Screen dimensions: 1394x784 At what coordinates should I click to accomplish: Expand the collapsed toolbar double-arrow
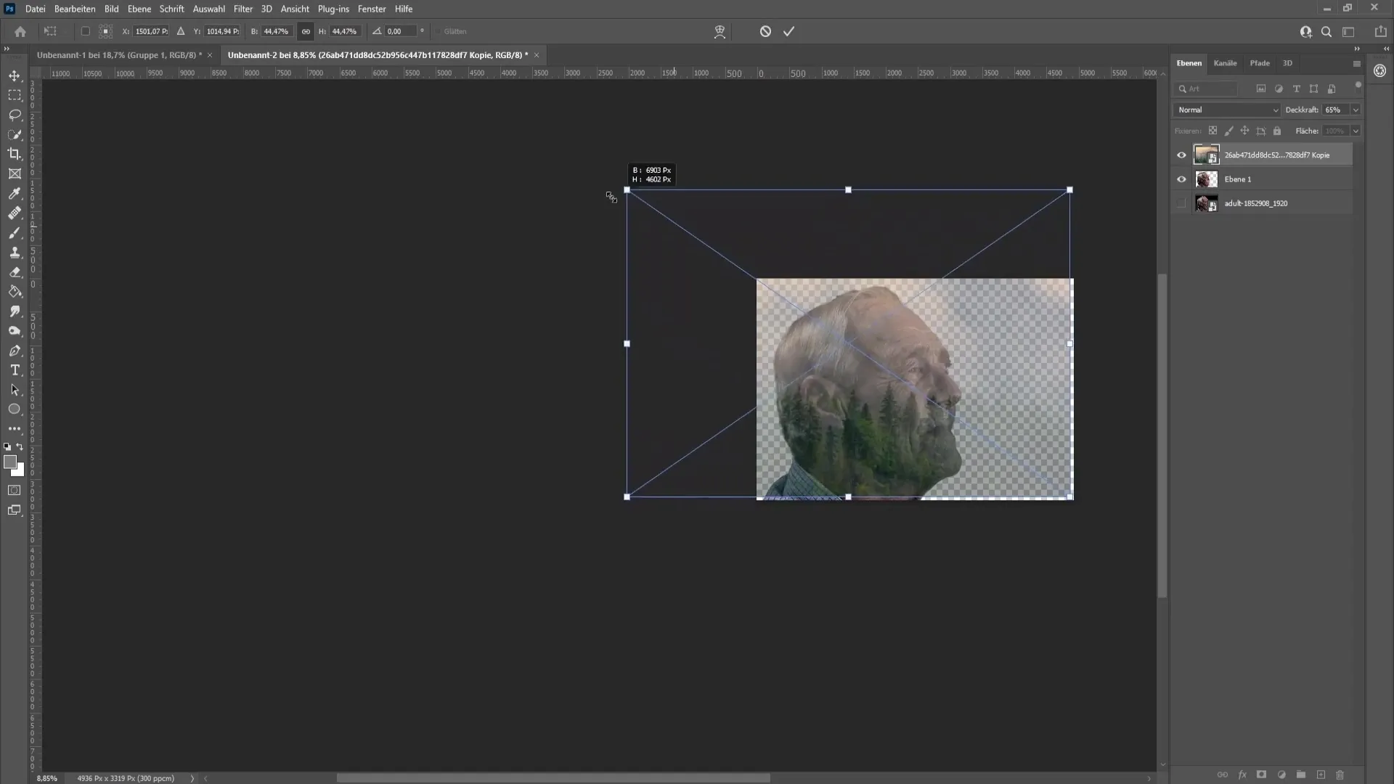pos(7,49)
